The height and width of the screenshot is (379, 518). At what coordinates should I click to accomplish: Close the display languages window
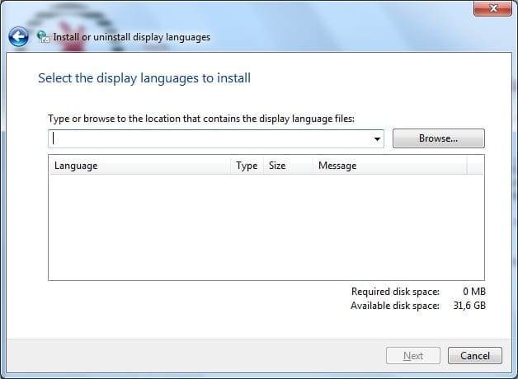click(492, 9)
